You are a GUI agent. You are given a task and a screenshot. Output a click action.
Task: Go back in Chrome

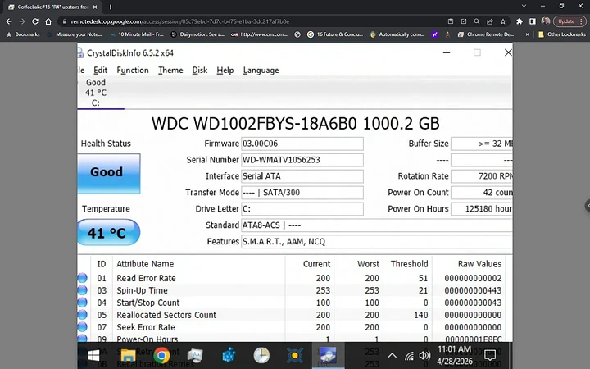9,21
